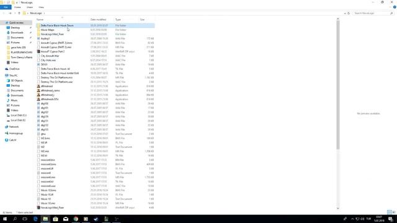Open Local Disk (C:) in sidebar
The width and height of the screenshot is (397, 223).
pyautogui.click(x=19, y=115)
